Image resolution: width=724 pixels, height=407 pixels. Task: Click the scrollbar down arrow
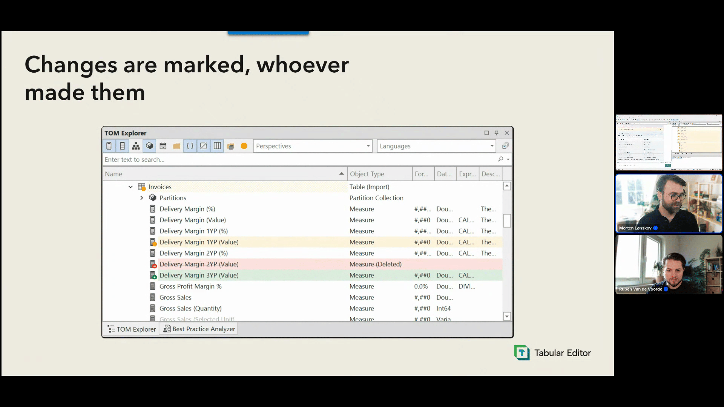[507, 316]
